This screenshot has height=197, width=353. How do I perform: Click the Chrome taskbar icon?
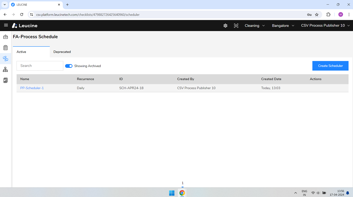[182, 193]
